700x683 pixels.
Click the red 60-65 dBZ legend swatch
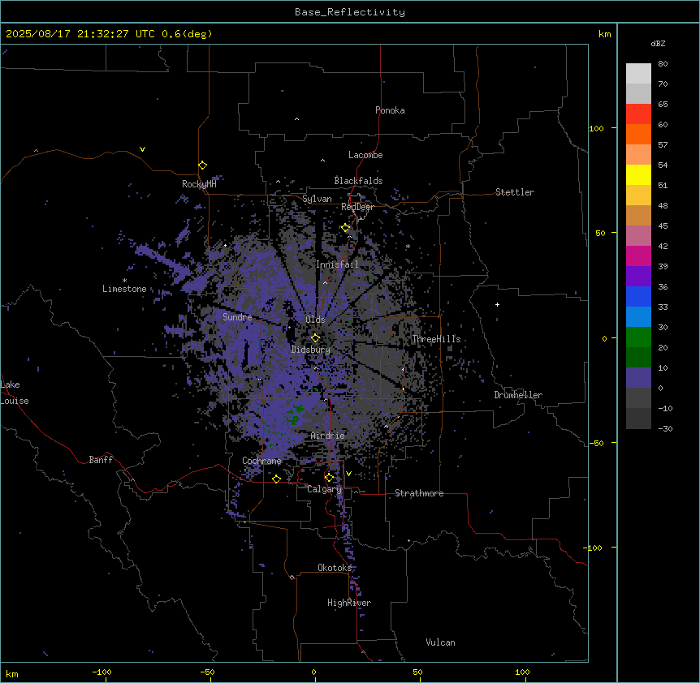click(638, 114)
